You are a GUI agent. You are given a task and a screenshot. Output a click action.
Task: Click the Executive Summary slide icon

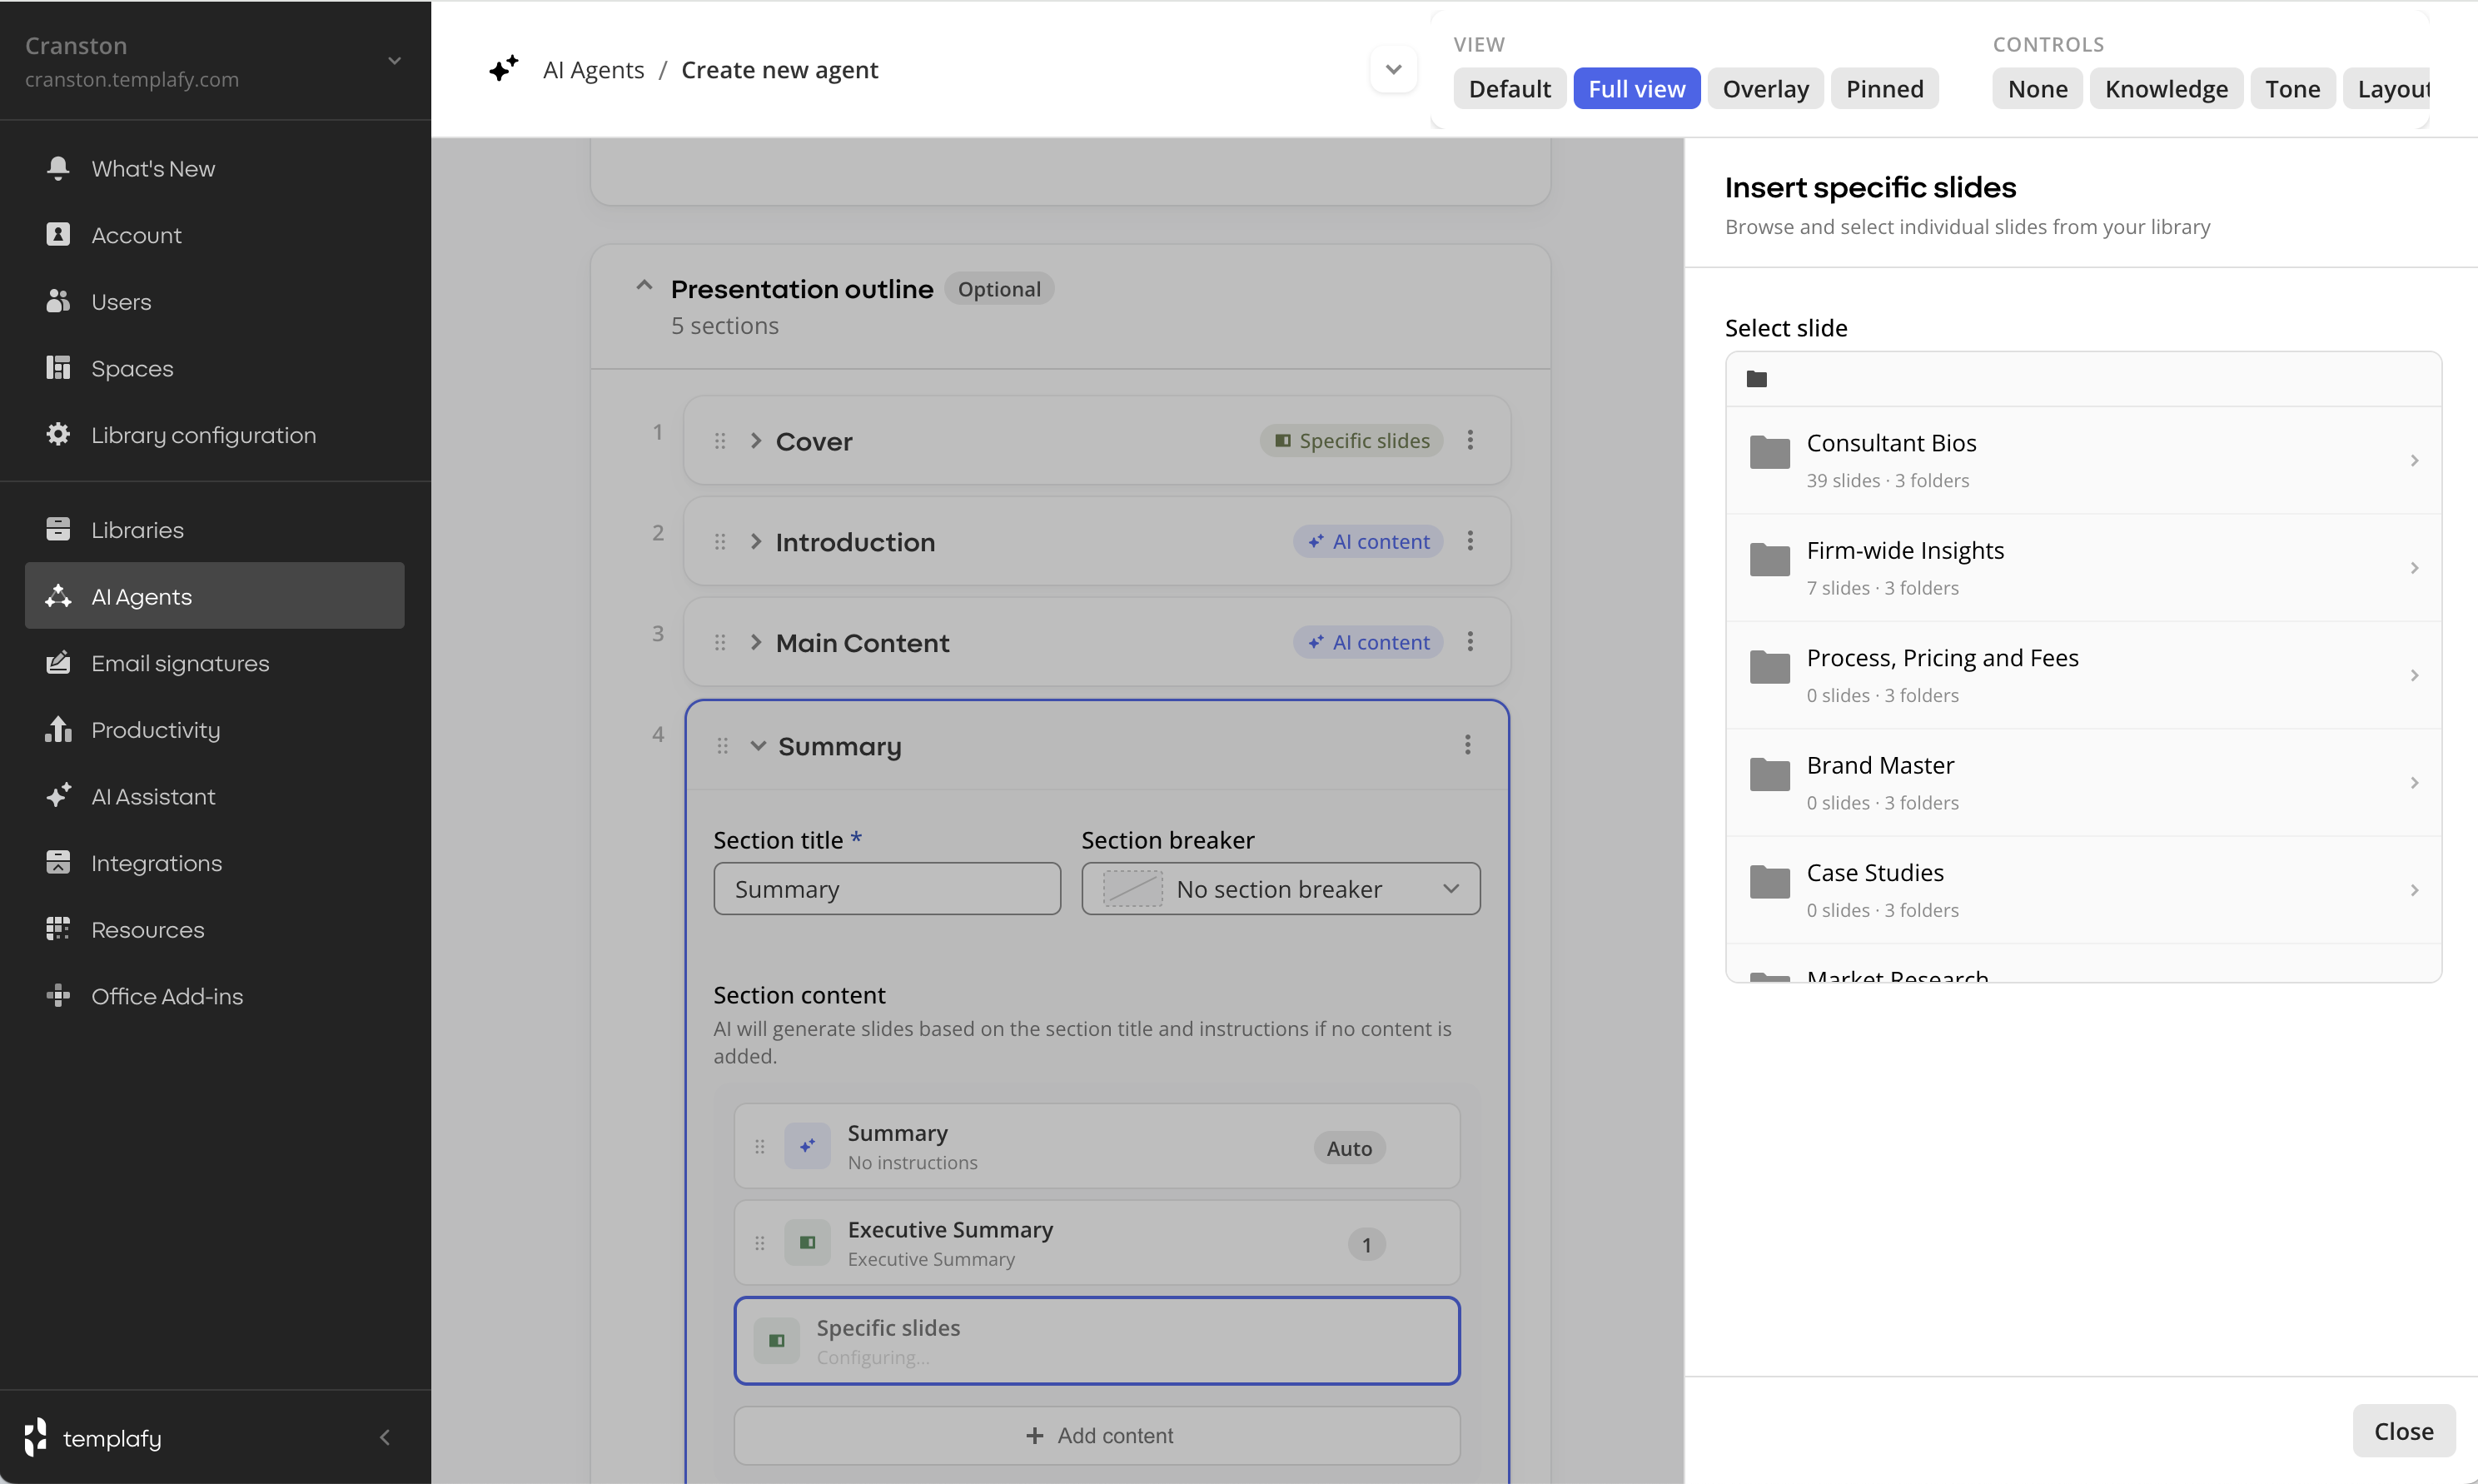(x=808, y=1243)
